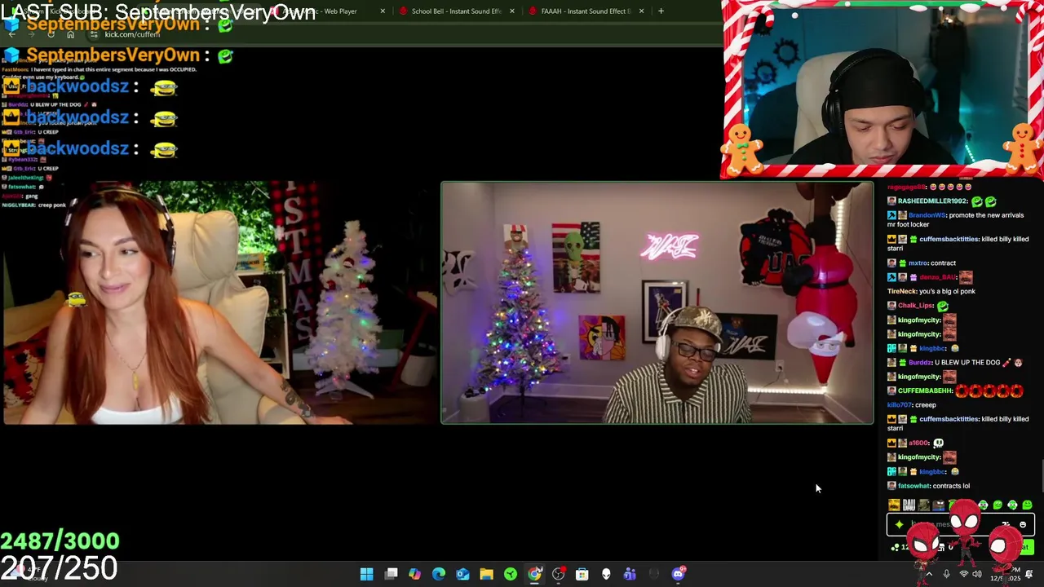This screenshot has width=1044, height=587.
Task: Open the green circular app on taskbar
Action: [x=511, y=575]
